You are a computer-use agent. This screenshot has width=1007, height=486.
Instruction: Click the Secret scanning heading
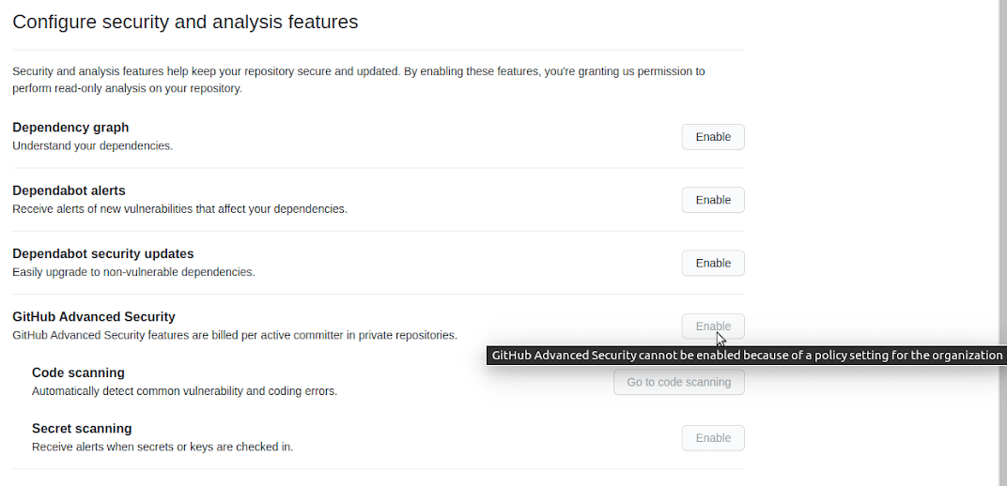pos(82,429)
